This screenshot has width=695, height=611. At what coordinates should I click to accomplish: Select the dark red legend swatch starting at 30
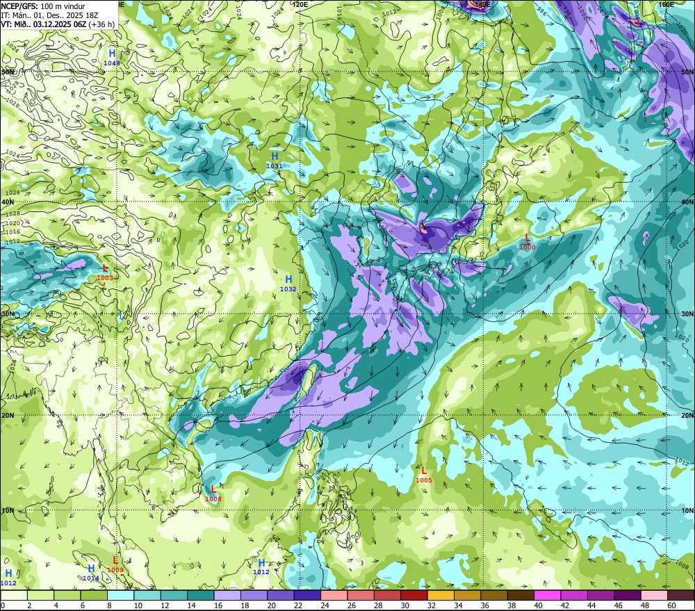pyautogui.click(x=414, y=595)
